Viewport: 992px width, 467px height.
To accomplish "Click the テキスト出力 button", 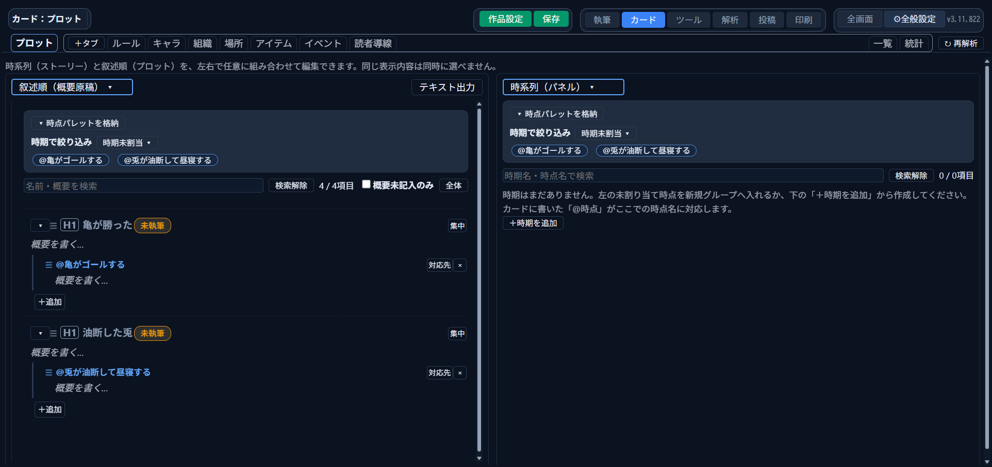I will (x=447, y=88).
